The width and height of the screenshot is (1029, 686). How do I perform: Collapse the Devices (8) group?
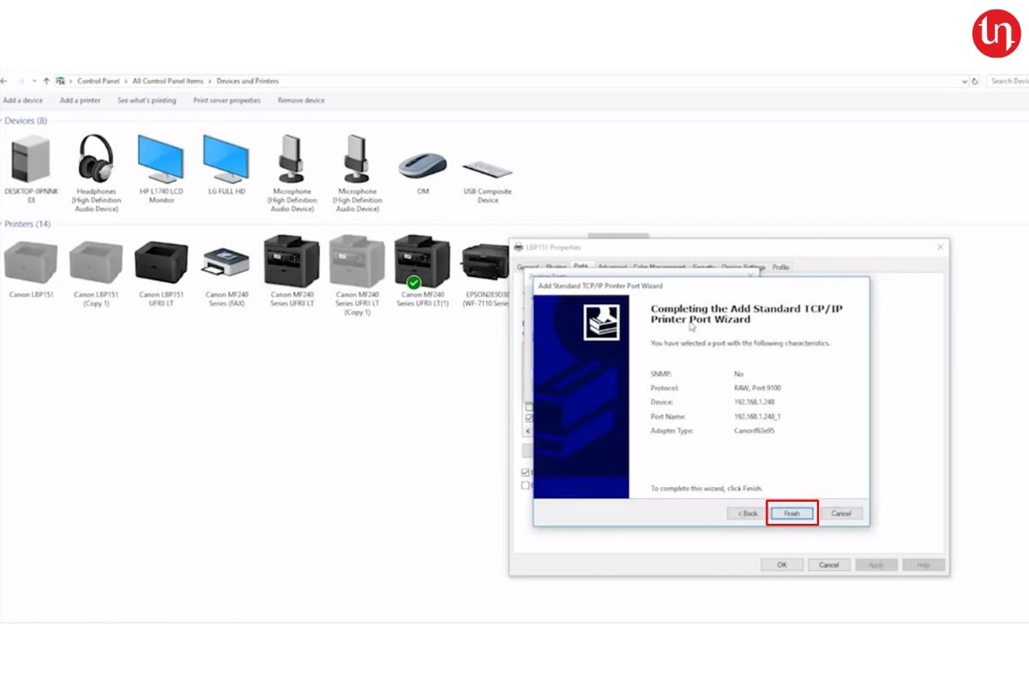click(2, 121)
